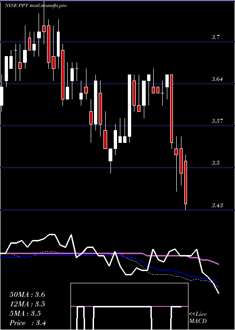Click the <<Live MACD label
Viewport: 235px width, 330px height.
point(198,317)
